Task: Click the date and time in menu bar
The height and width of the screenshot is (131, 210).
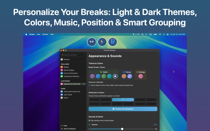Action: pos(178,34)
